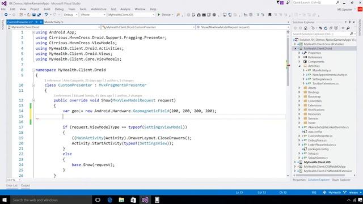Click the Windows Start button
363x204 pixels.
(5, 200)
